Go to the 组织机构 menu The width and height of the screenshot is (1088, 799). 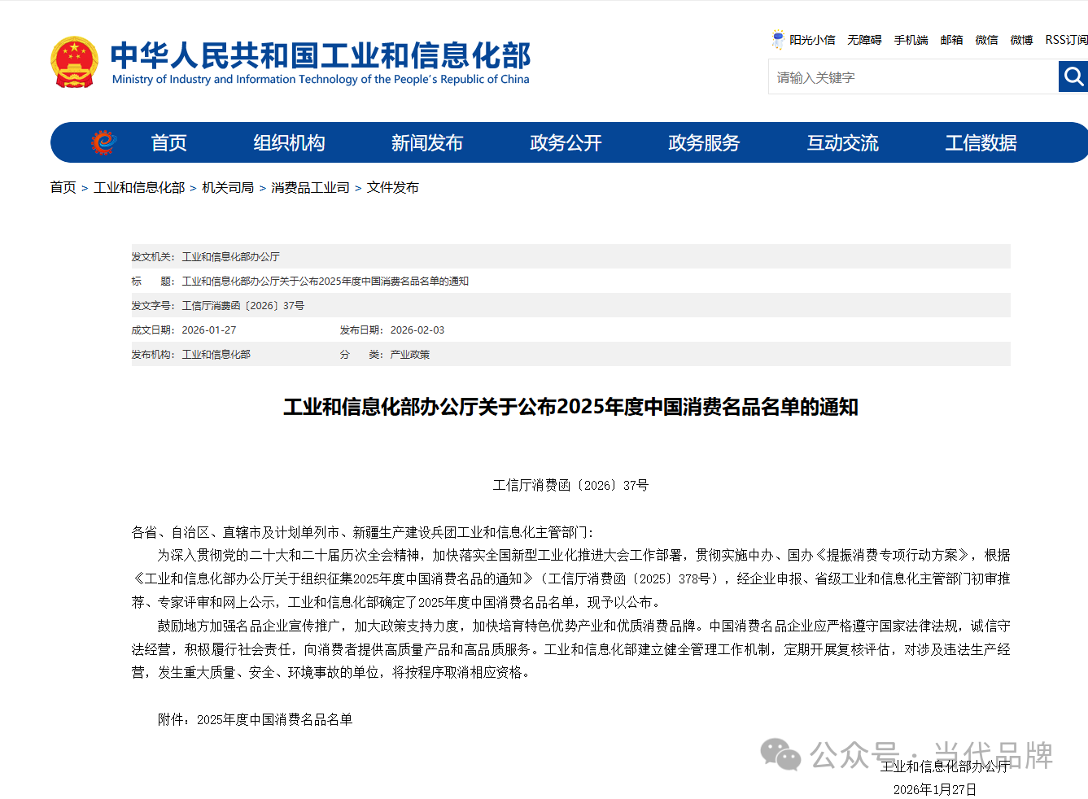click(x=289, y=143)
